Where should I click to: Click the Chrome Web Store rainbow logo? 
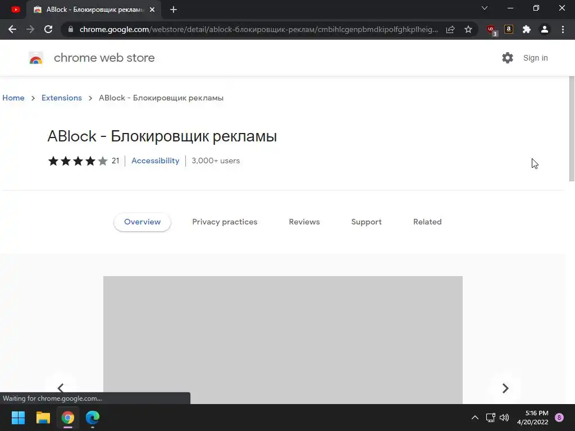coord(36,58)
